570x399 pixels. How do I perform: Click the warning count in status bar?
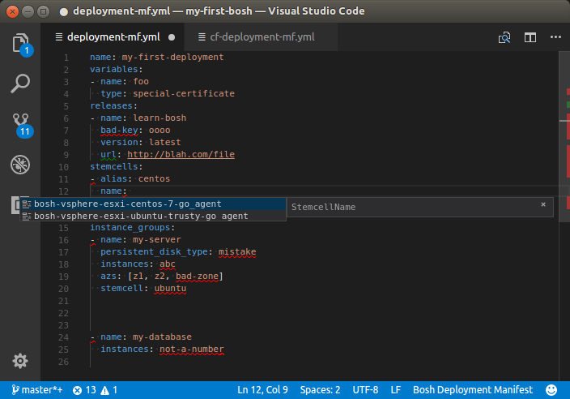(x=108, y=390)
